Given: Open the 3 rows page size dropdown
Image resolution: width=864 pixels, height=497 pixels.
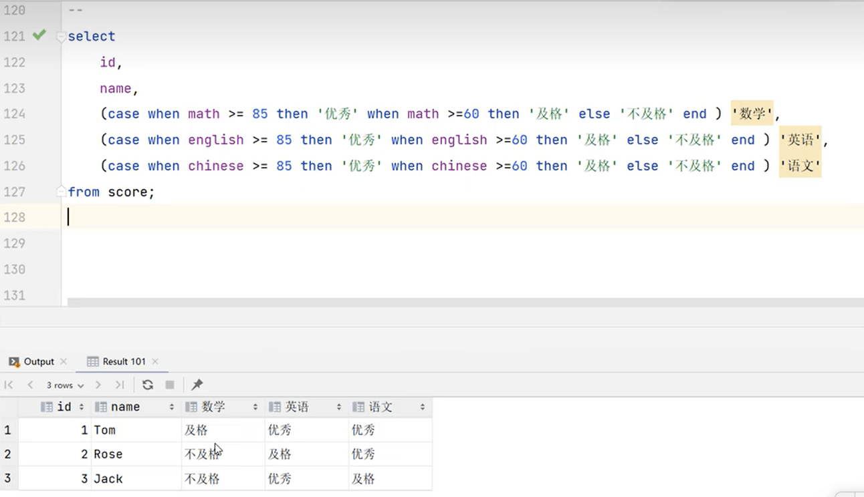Looking at the screenshot, I should (65, 385).
